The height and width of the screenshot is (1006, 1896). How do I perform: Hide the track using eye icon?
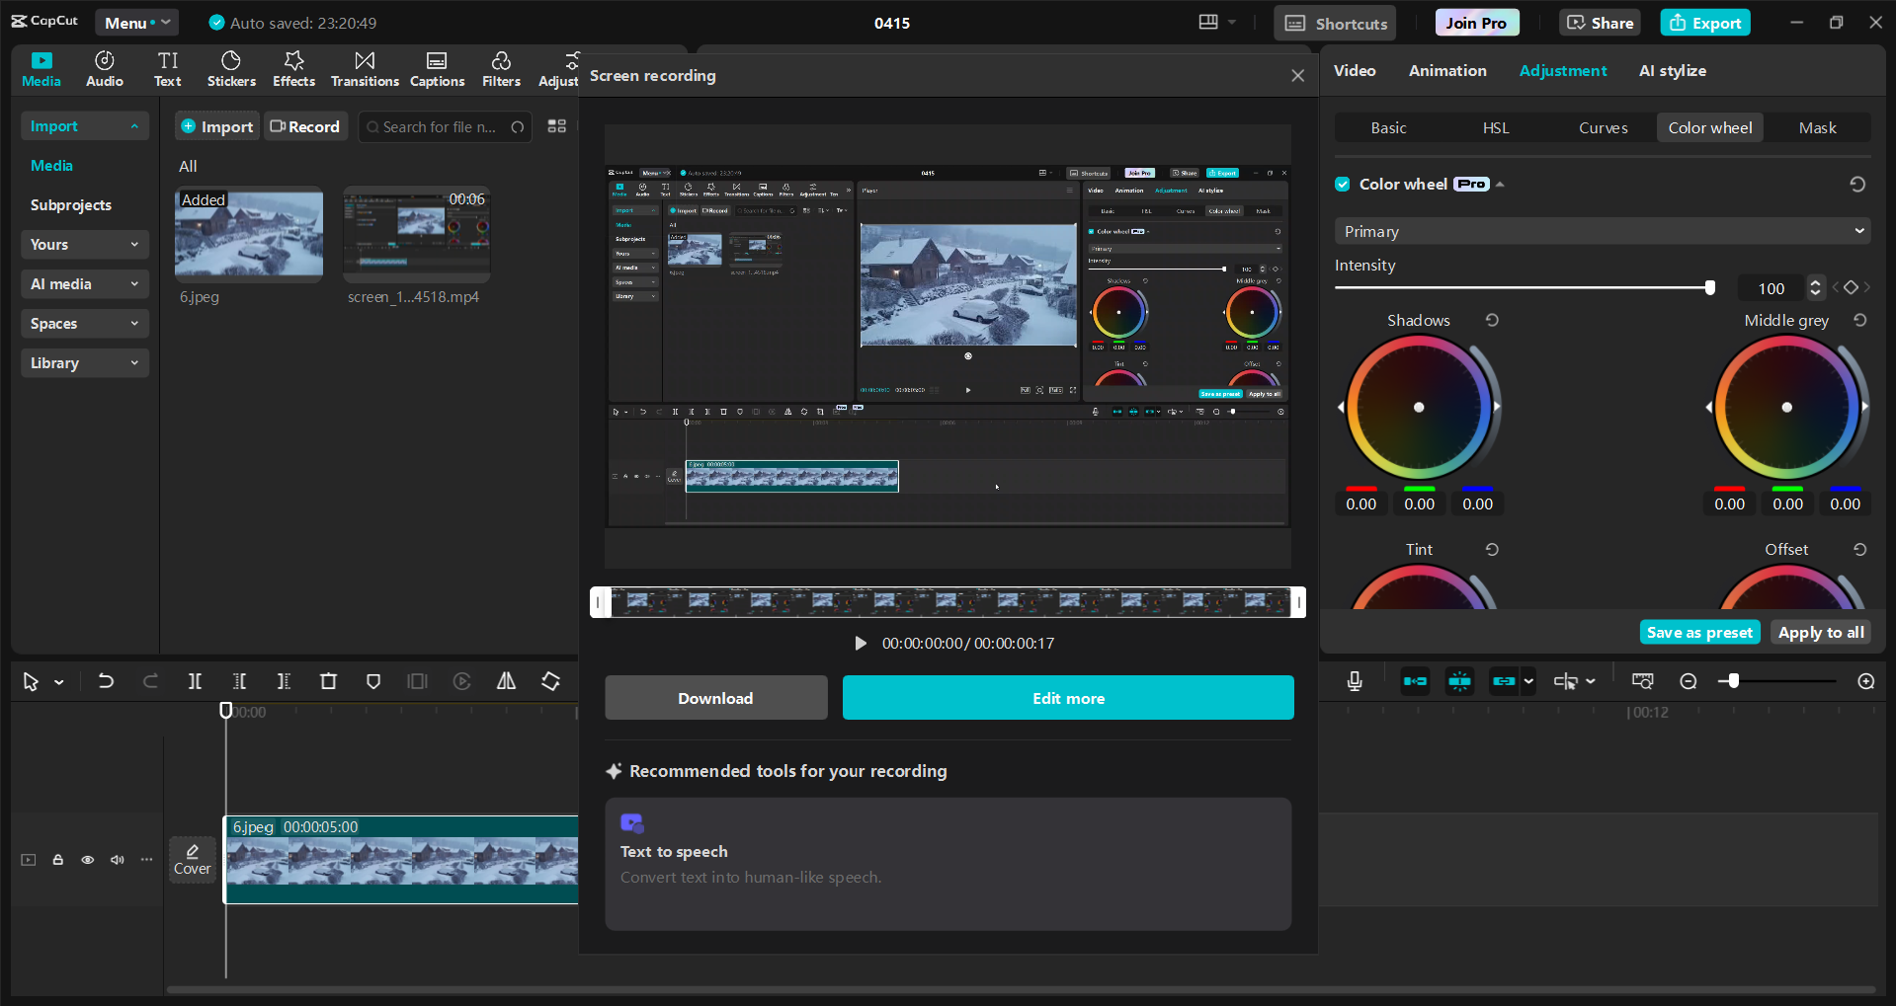point(88,860)
